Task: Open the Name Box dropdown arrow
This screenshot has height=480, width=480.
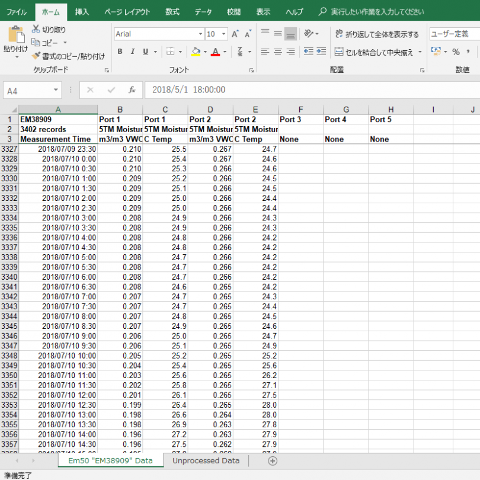Action: point(56,90)
